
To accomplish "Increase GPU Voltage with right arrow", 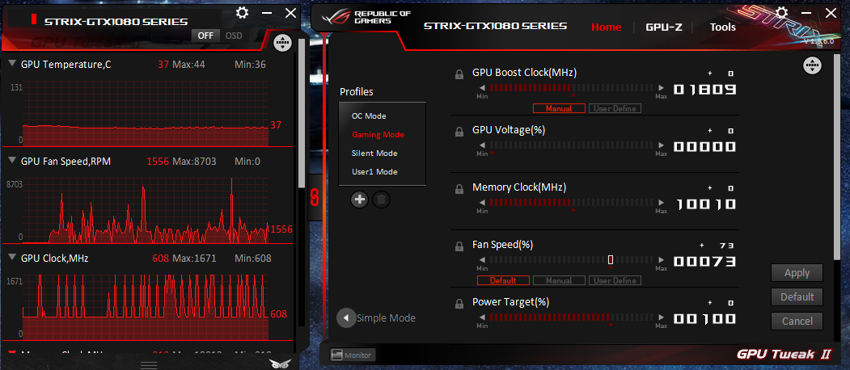I will pyautogui.click(x=661, y=145).
